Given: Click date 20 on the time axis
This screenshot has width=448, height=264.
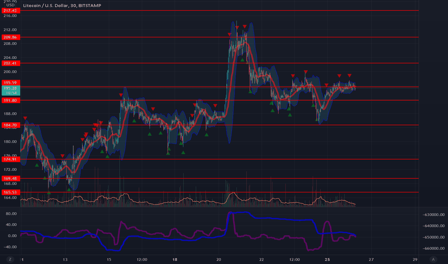Looking at the screenshot, I should click(x=219, y=259).
